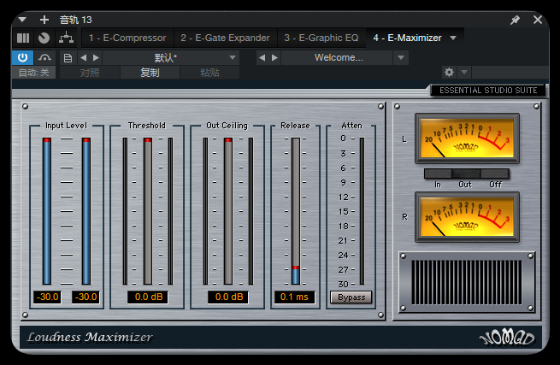Click the Nomad logo at bottom right
This screenshot has height=365, width=560.
(x=507, y=338)
